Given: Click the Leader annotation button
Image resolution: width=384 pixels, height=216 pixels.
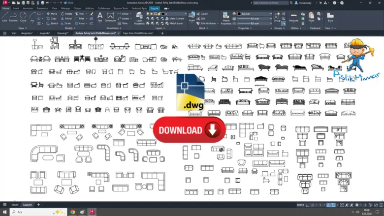Looking at the screenshot, I should (124, 19).
